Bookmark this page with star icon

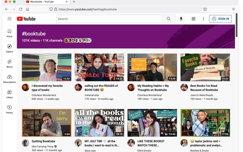[205, 9]
